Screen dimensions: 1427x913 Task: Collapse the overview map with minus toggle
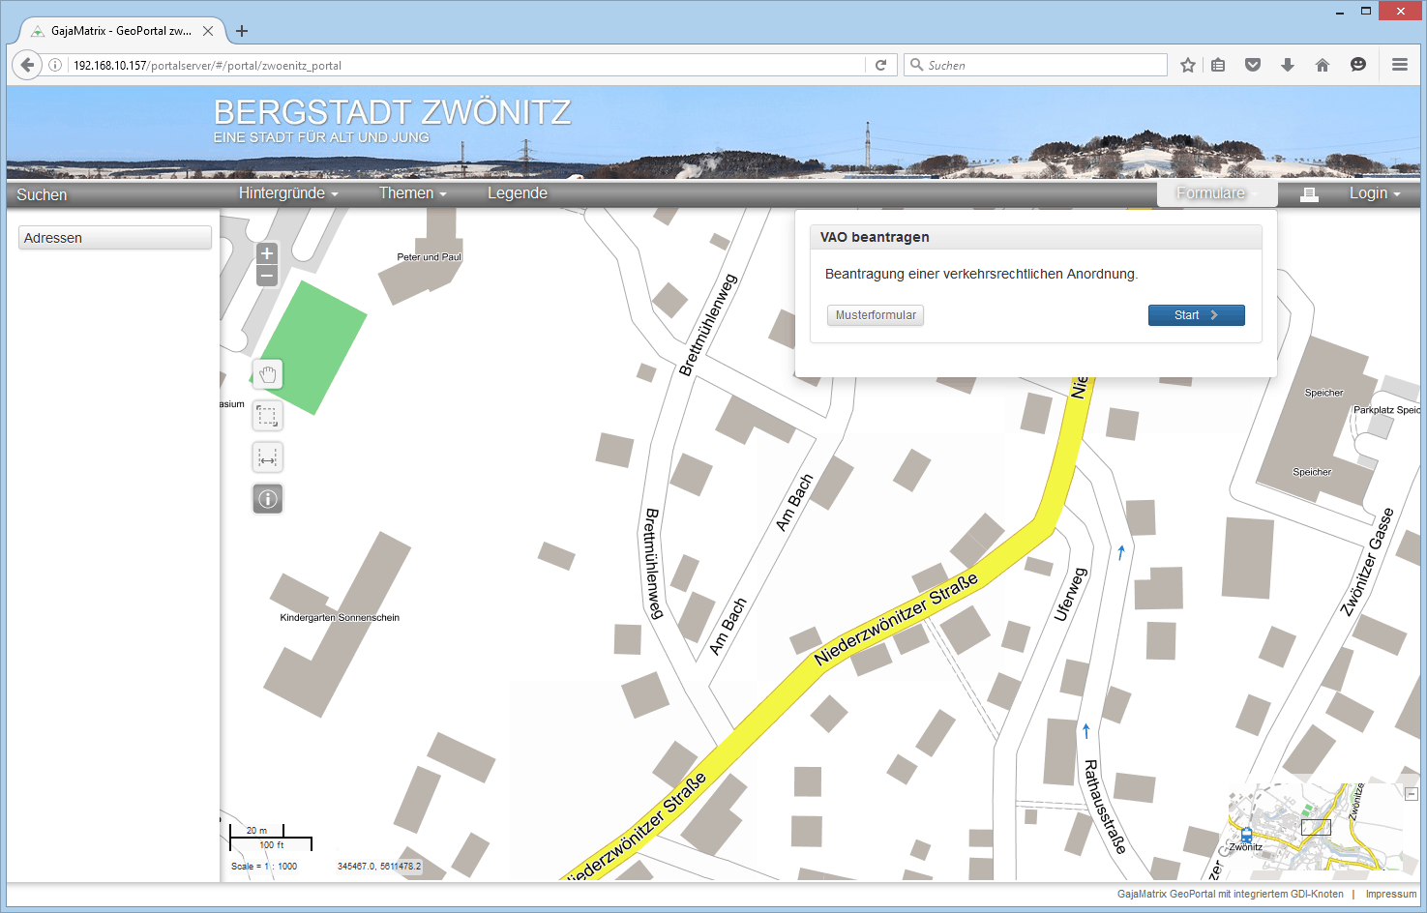[x=1411, y=793]
